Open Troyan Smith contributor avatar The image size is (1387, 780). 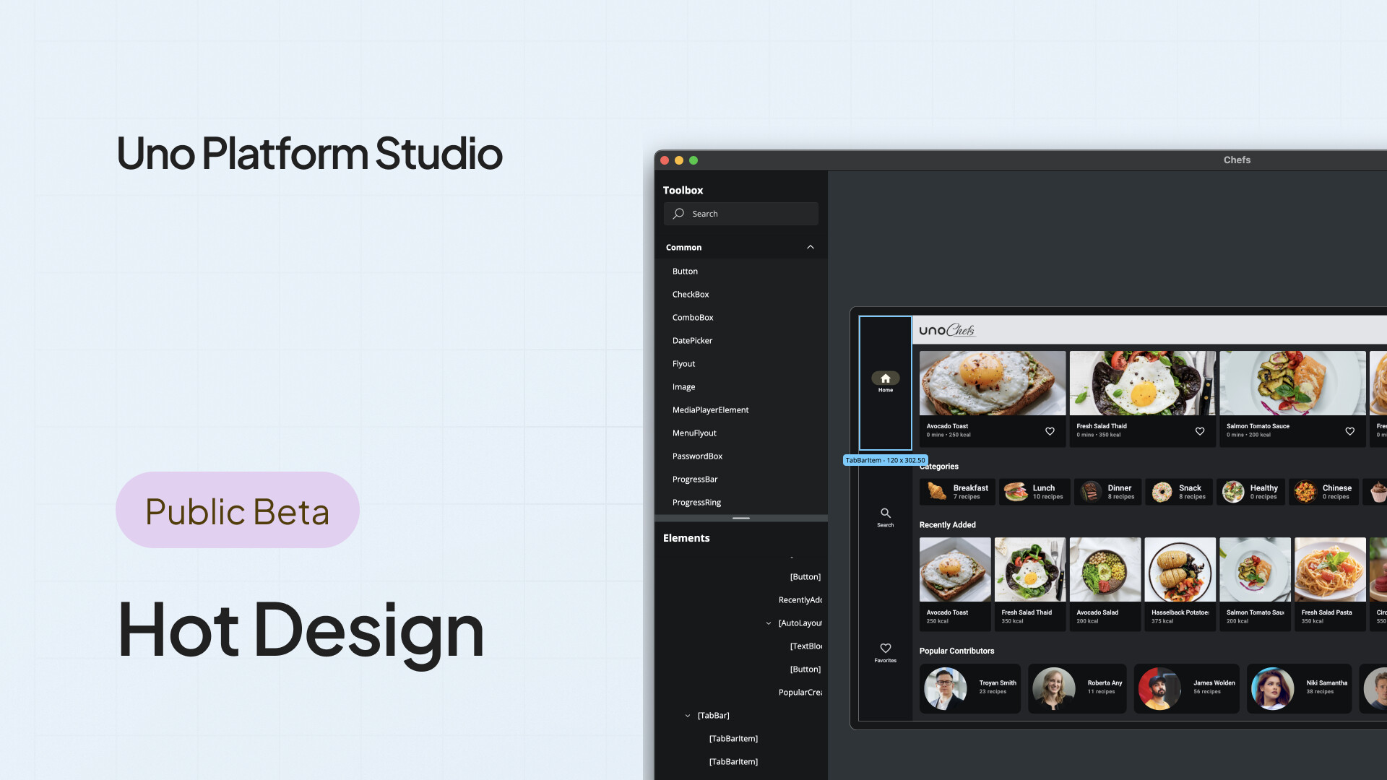coord(944,688)
